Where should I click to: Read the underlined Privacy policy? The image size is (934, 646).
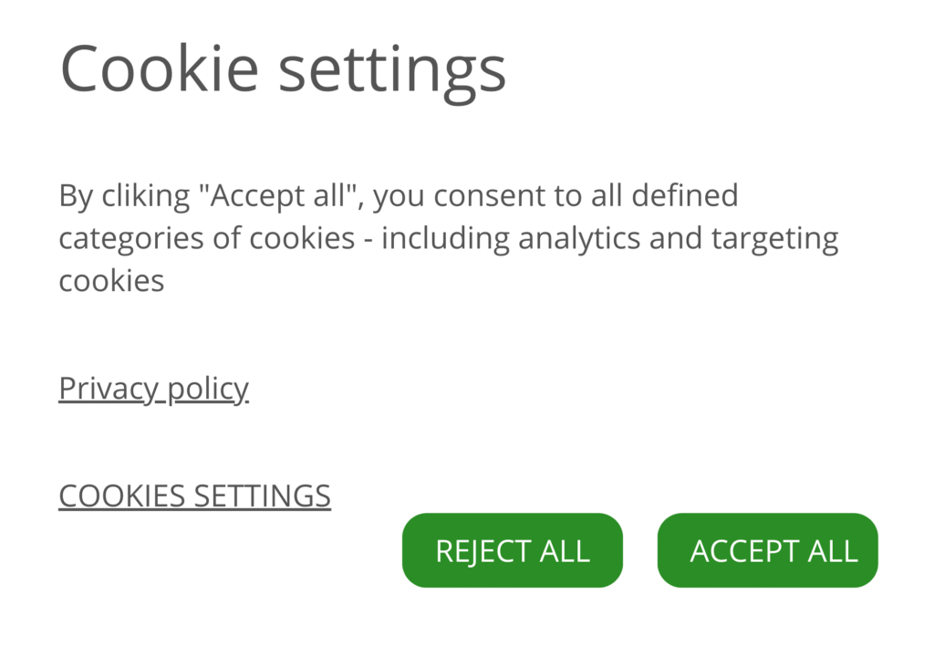[153, 389]
